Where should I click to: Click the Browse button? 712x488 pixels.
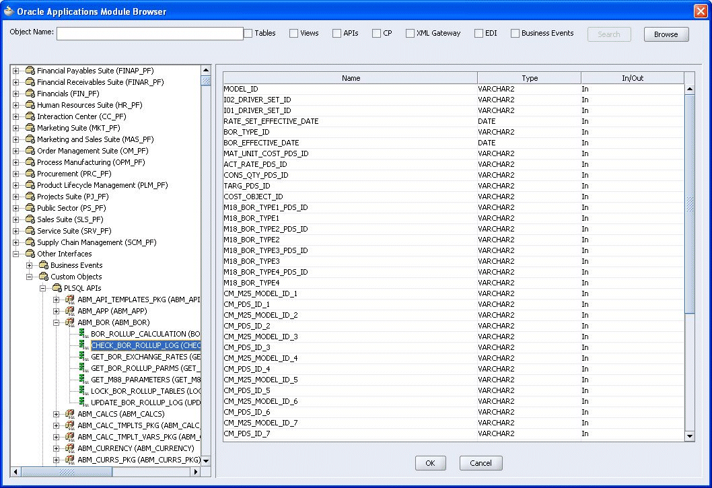666,34
